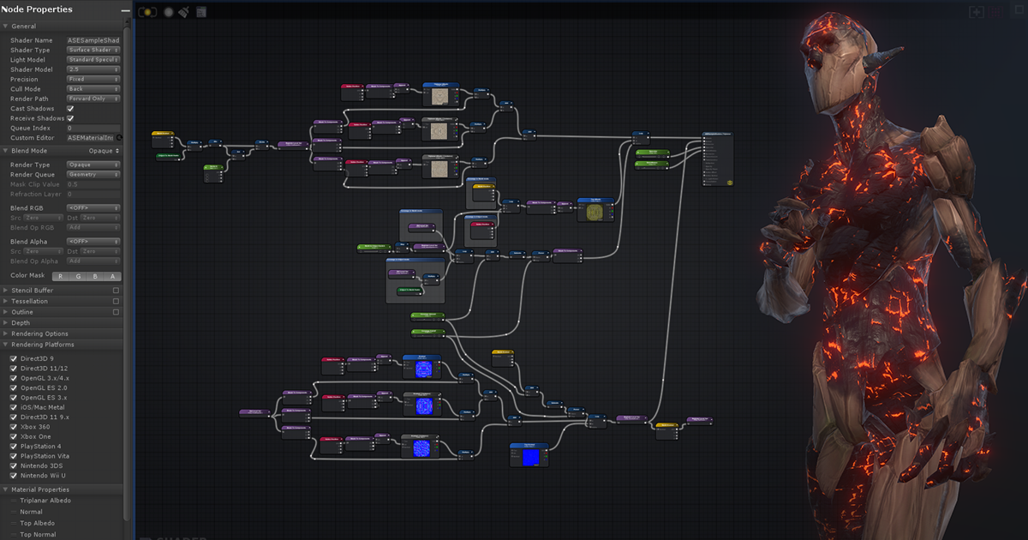This screenshot has width=1028, height=540.
Task: Click the bracketed plus focus icon above the canvas
Action: (x=977, y=12)
